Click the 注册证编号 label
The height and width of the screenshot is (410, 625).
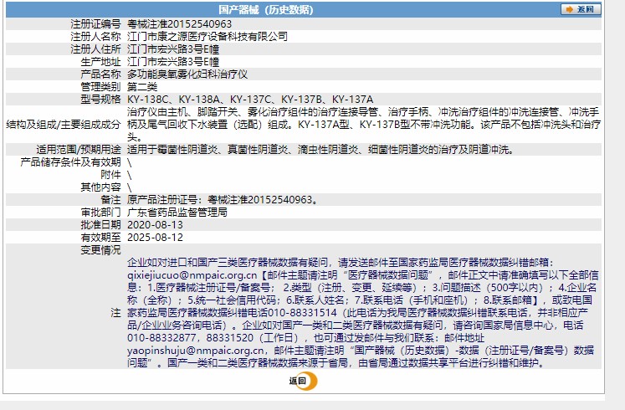[95, 24]
